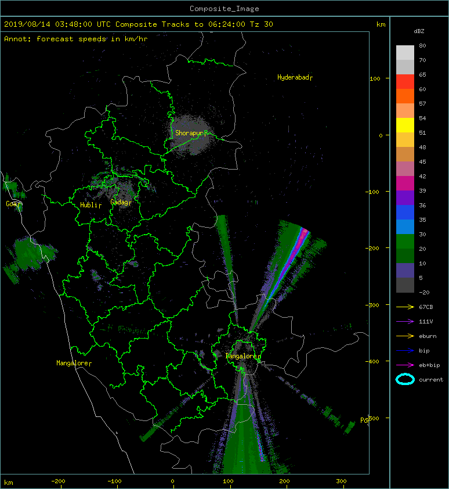
Task: Click the Bangalore city label
Action: [241, 356]
